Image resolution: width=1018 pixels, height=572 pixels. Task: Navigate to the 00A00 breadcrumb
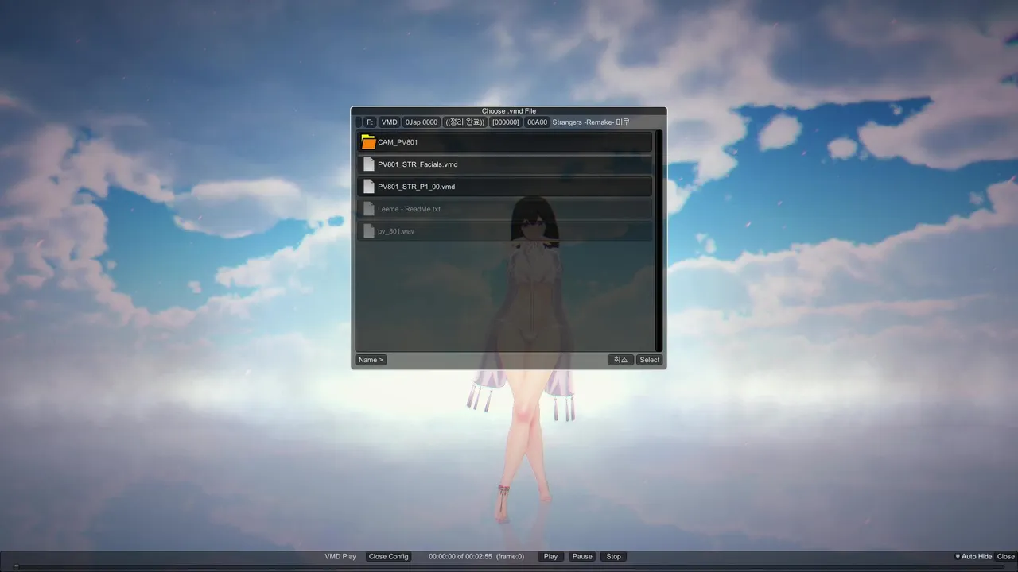pos(538,122)
